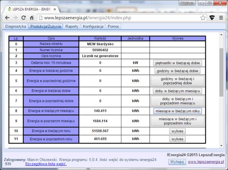Click the value '1684.114'
Viewport: 228px width, 170px height.
(100, 121)
